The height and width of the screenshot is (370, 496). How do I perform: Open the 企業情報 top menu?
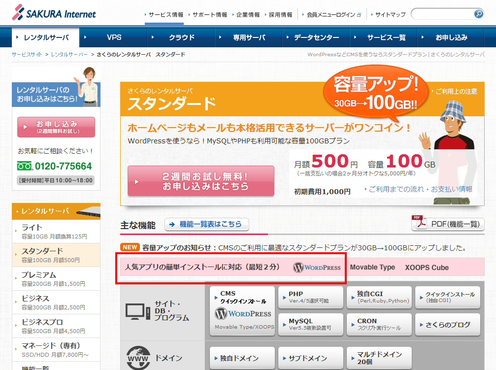click(246, 15)
